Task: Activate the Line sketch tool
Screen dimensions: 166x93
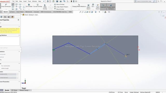Action: pyautogui.click(x=13, y=4)
